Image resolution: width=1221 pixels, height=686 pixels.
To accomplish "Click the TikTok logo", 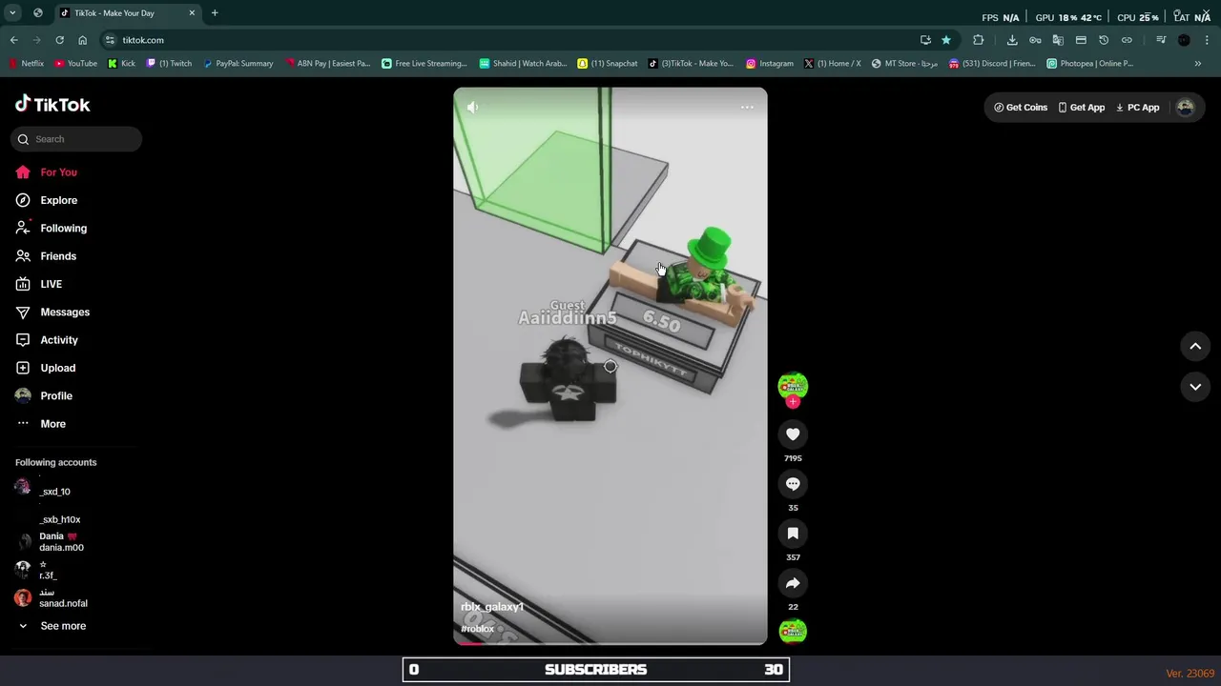I will pyautogui.click(x=52, y=104).
